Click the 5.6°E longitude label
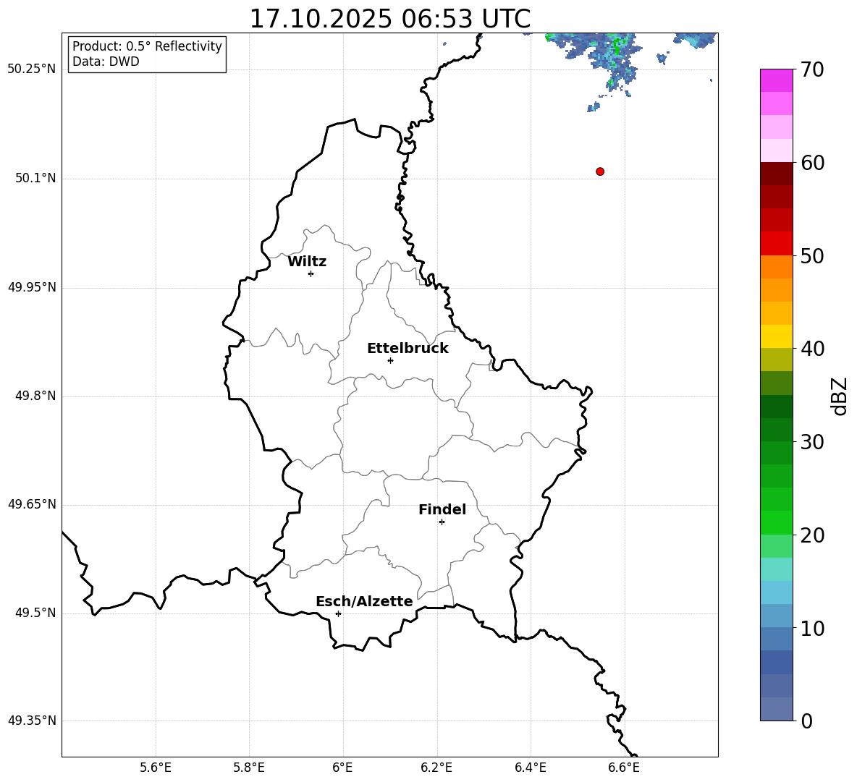This screenshot has height=782, width=857. [x=156, y=768]
